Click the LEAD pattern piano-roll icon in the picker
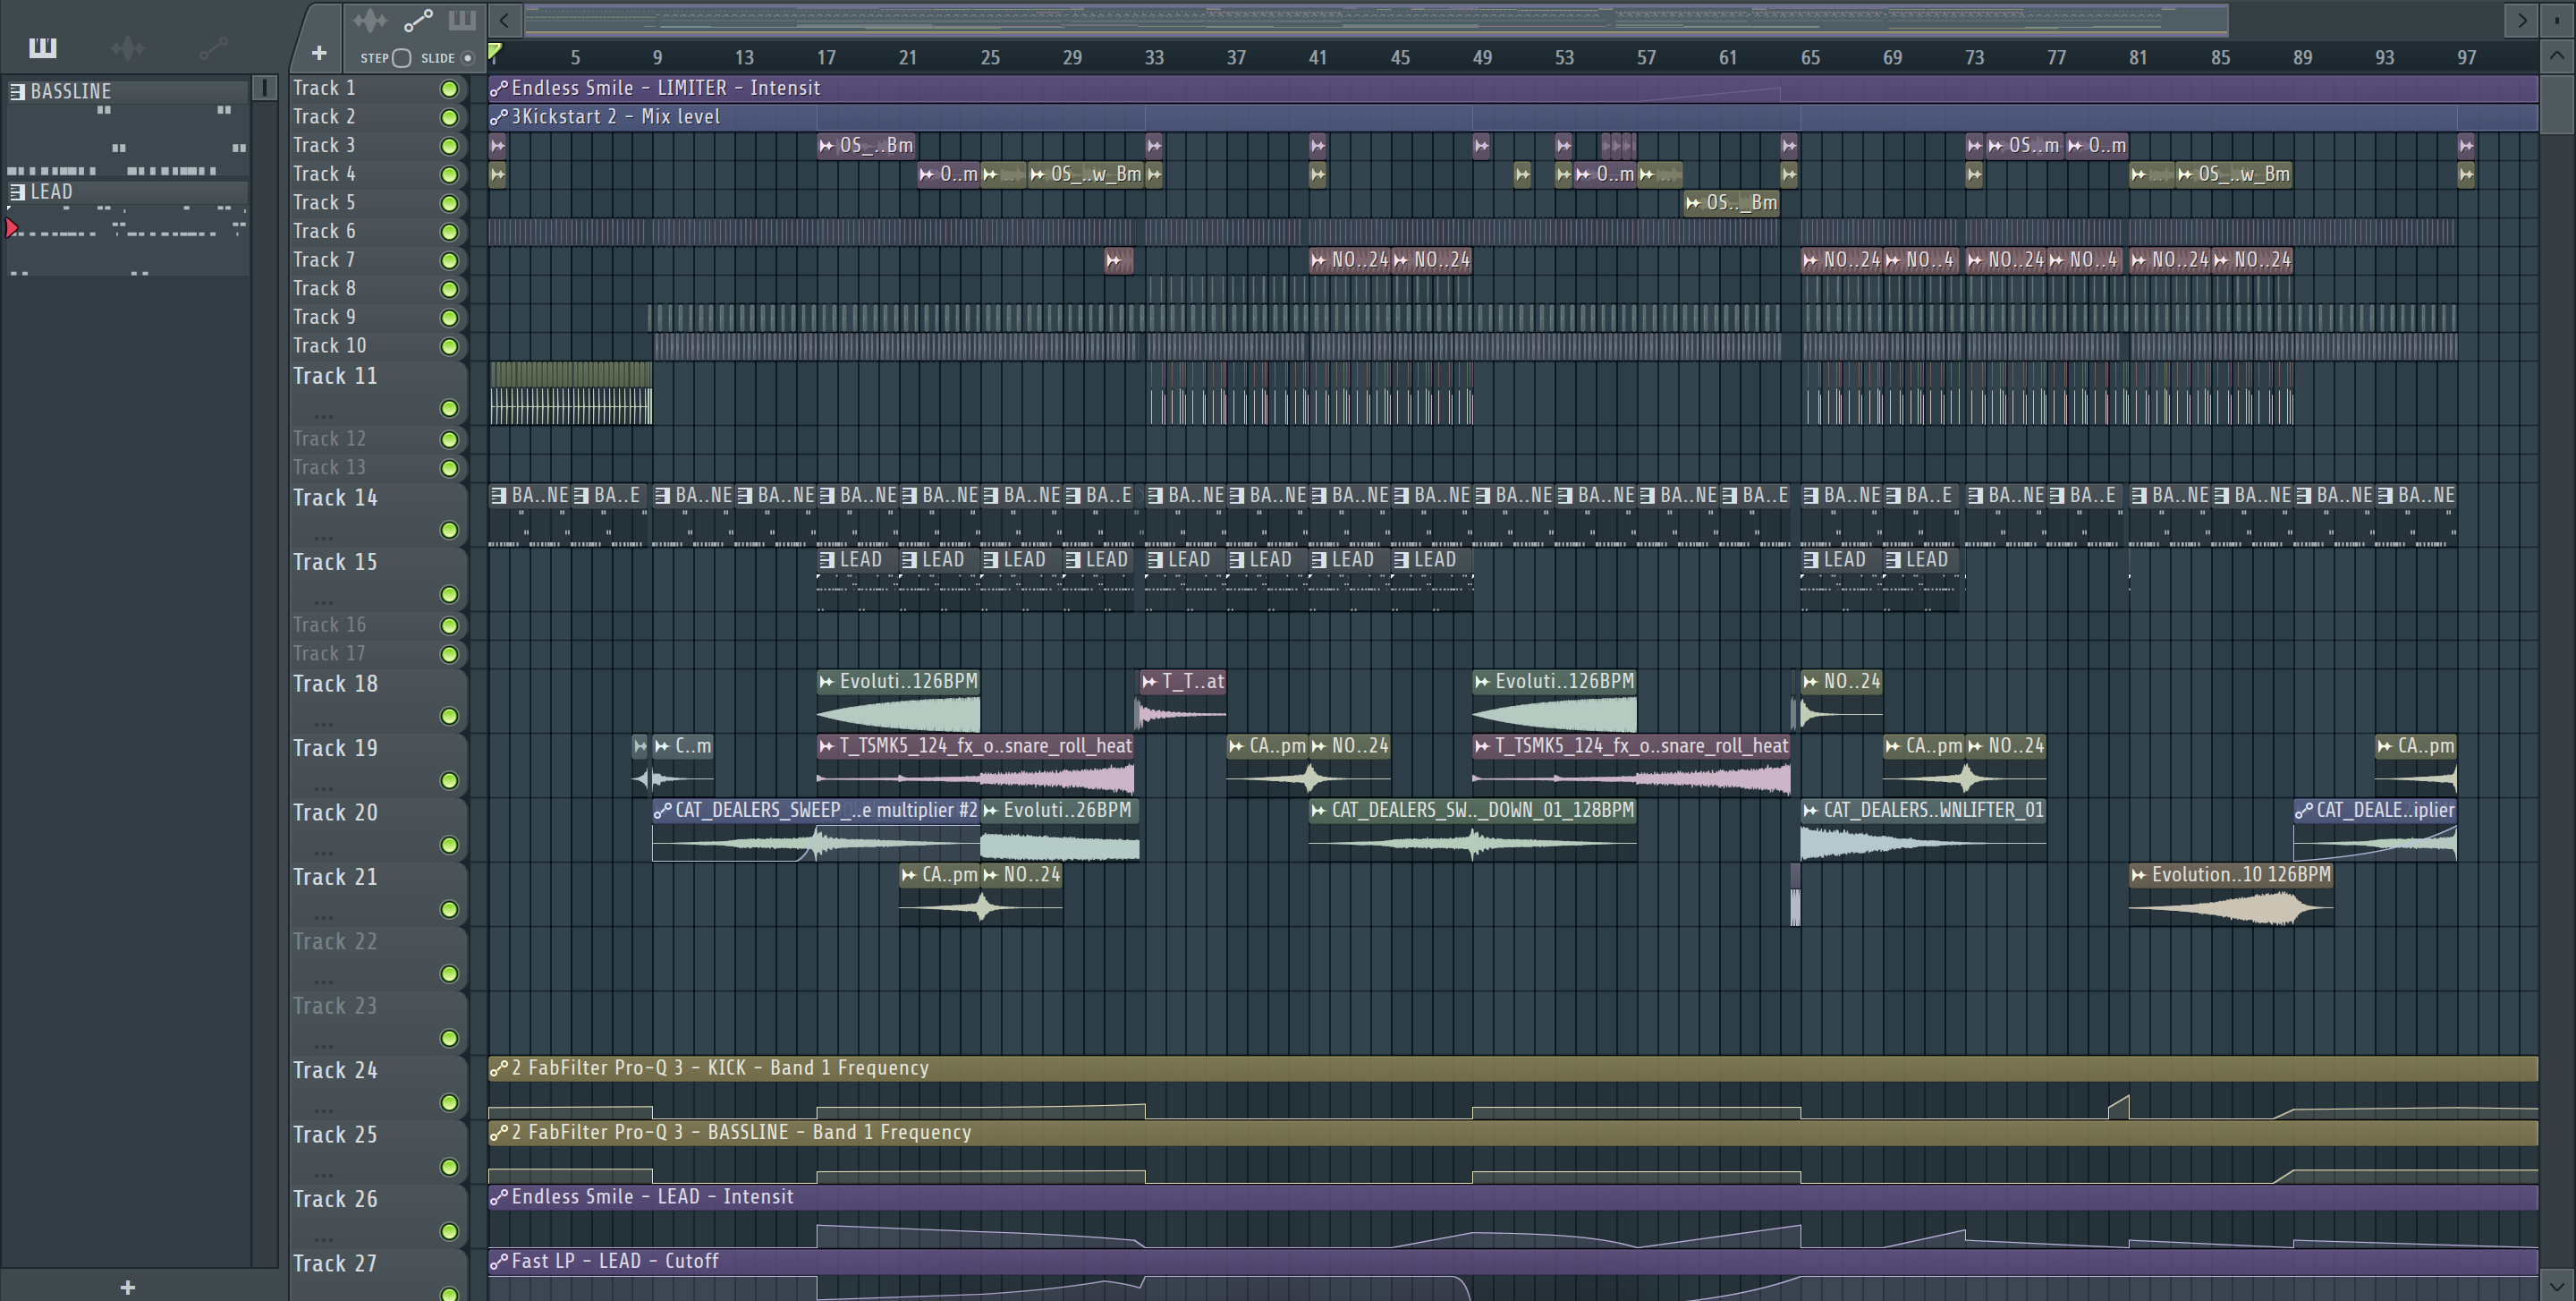This screenshot has height=1301, width=2576. 17,191
